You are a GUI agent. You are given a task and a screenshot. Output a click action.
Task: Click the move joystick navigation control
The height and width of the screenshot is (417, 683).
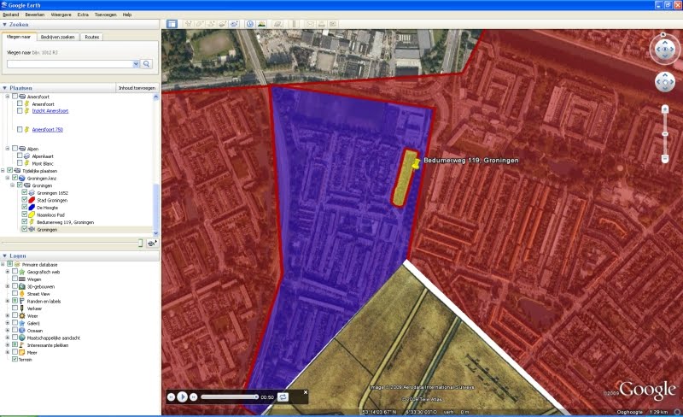pyautogui.click(x=665, y=81)
